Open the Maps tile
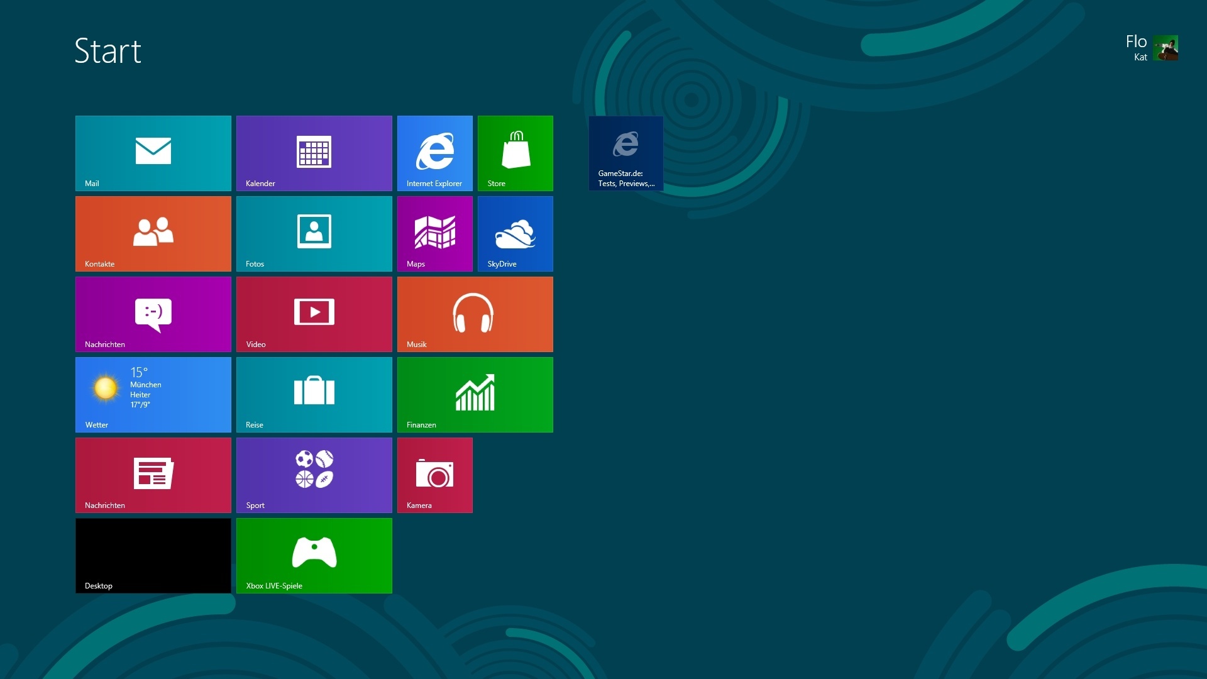 point(434,233)
